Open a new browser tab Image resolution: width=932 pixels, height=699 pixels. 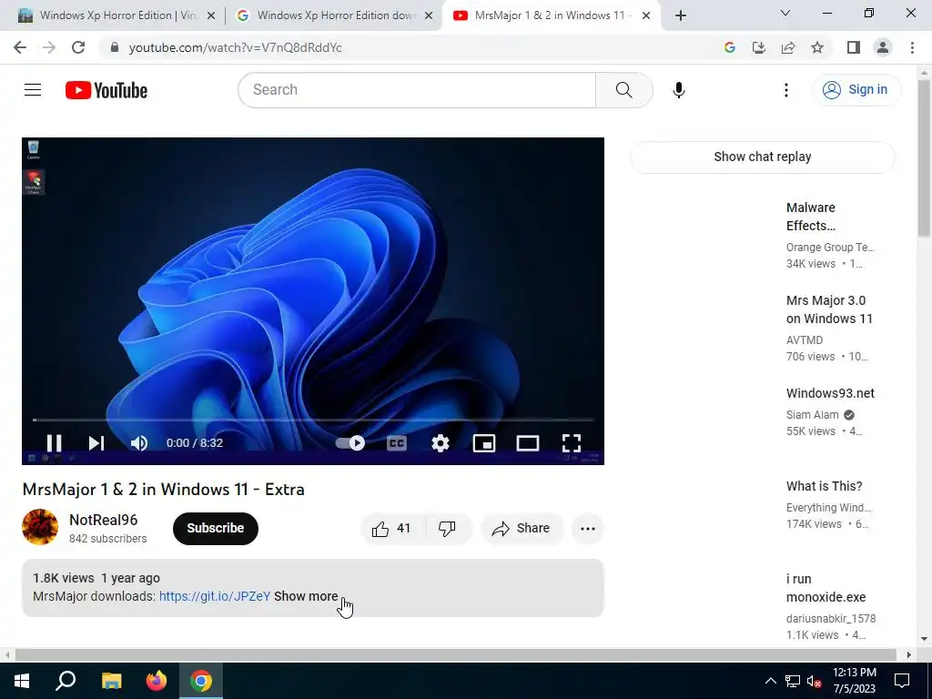pos(681,16)
